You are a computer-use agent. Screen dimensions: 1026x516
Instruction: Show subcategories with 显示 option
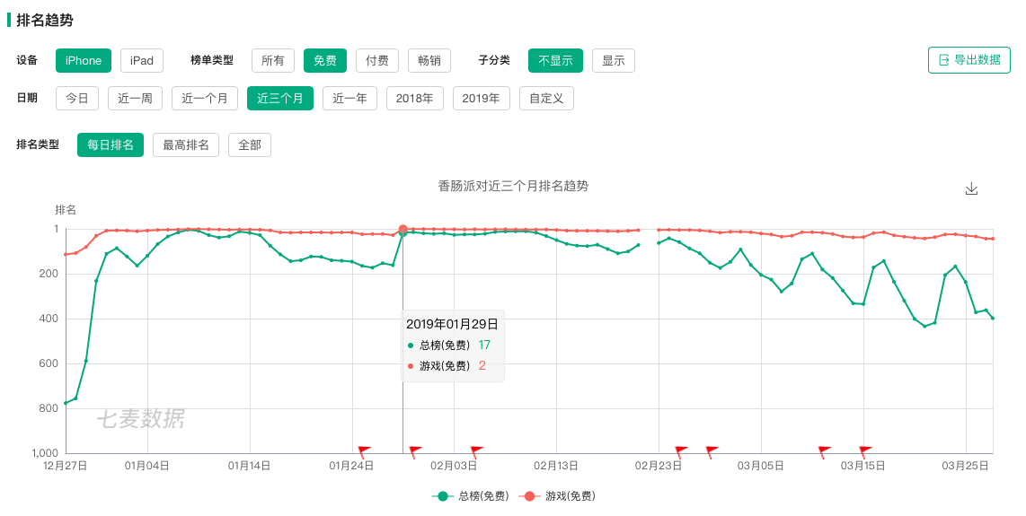pos(613,61)
